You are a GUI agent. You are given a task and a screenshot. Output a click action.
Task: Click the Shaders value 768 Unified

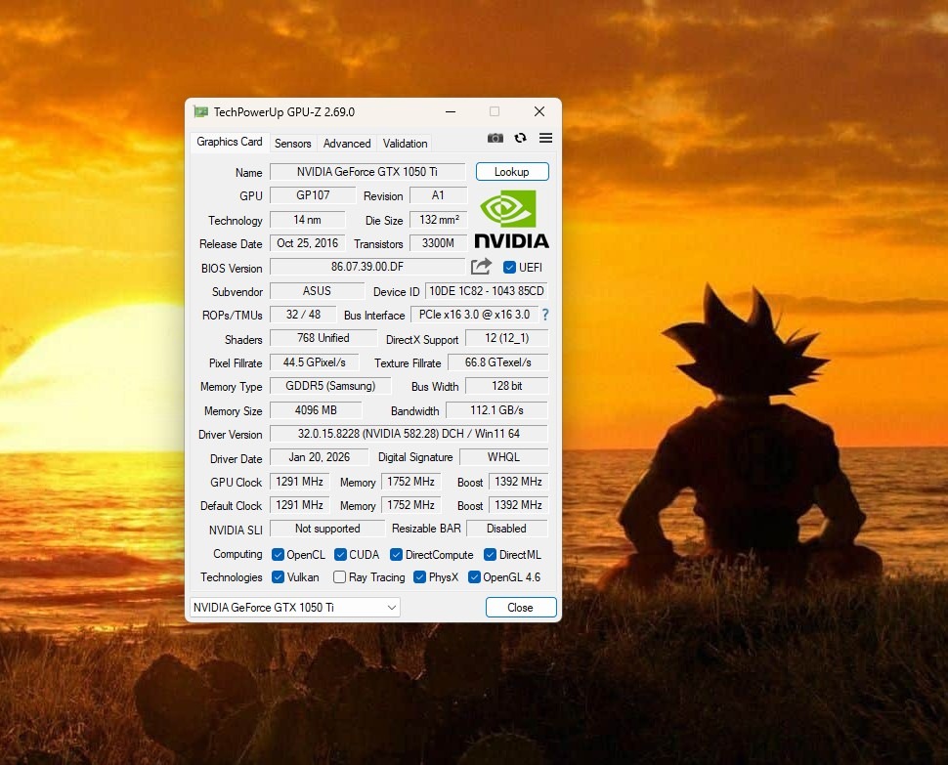[323, 338]
